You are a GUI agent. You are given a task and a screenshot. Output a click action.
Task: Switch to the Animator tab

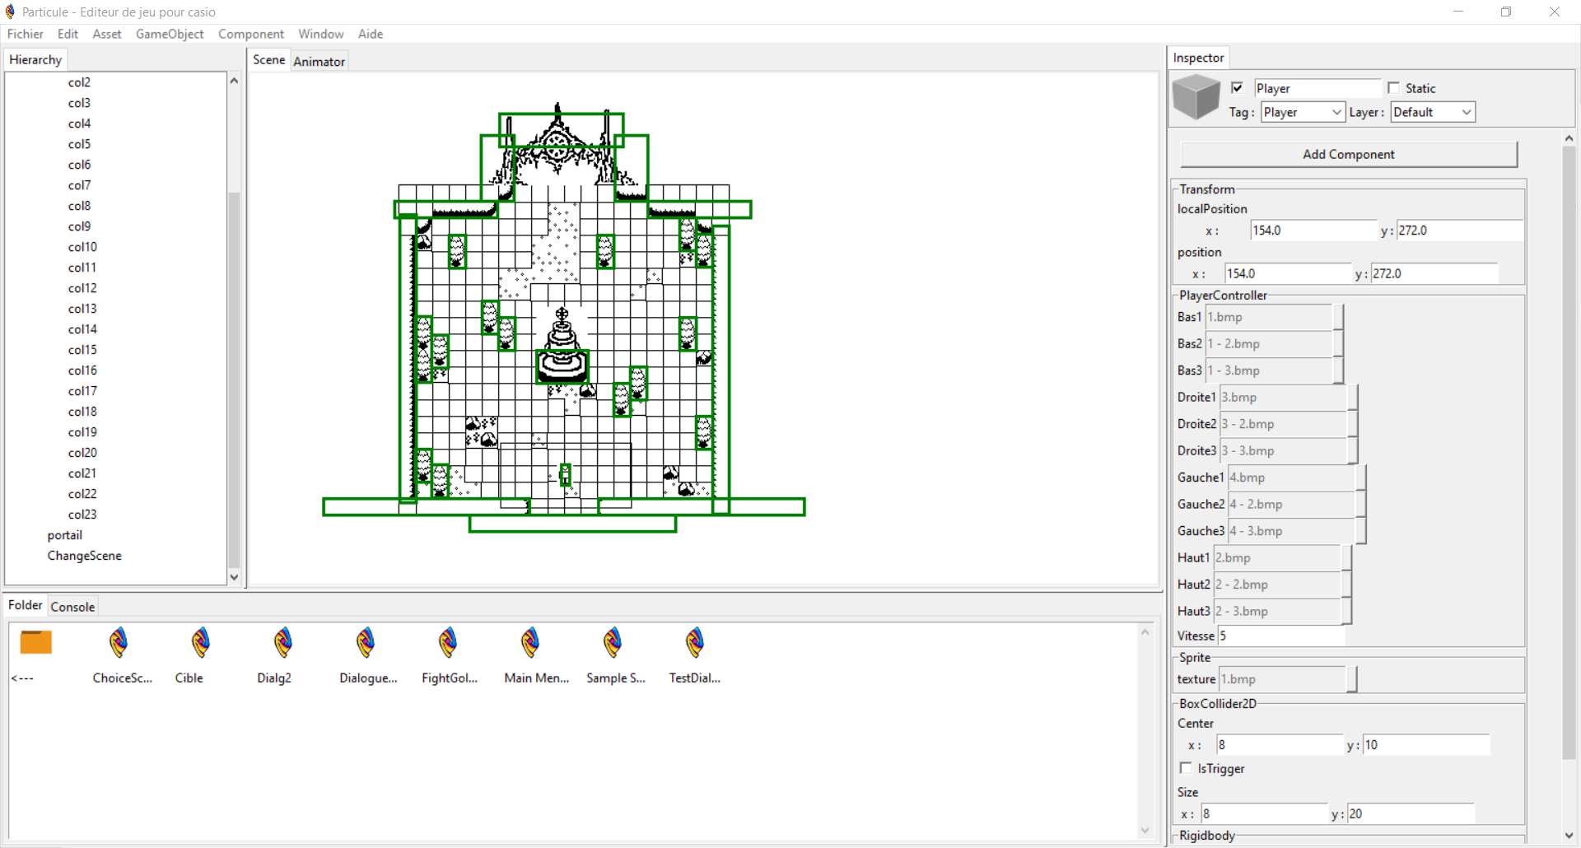pyautogui.click(x=319, y=62)
